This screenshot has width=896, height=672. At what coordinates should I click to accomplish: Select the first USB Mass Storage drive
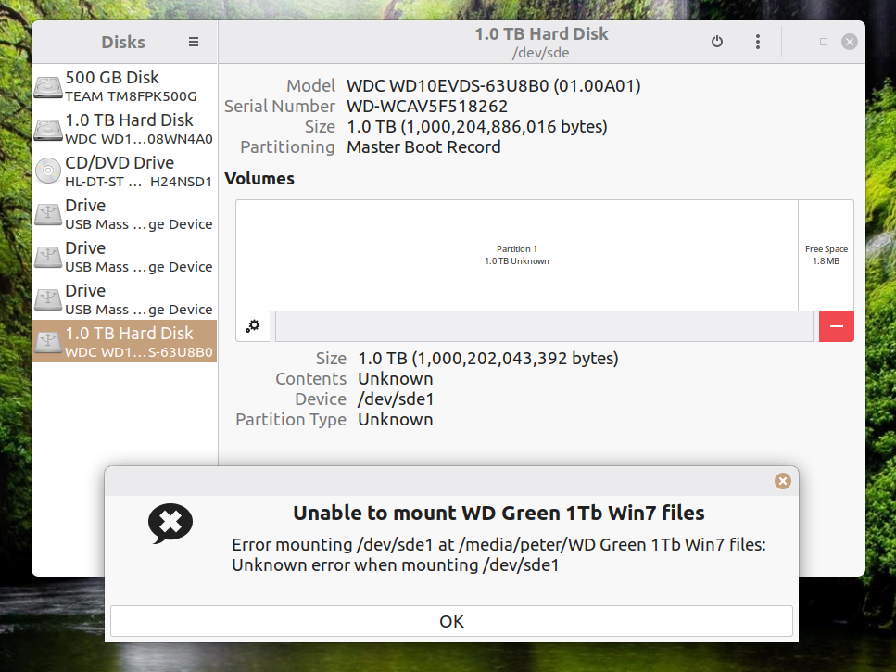tap(124, 214)
